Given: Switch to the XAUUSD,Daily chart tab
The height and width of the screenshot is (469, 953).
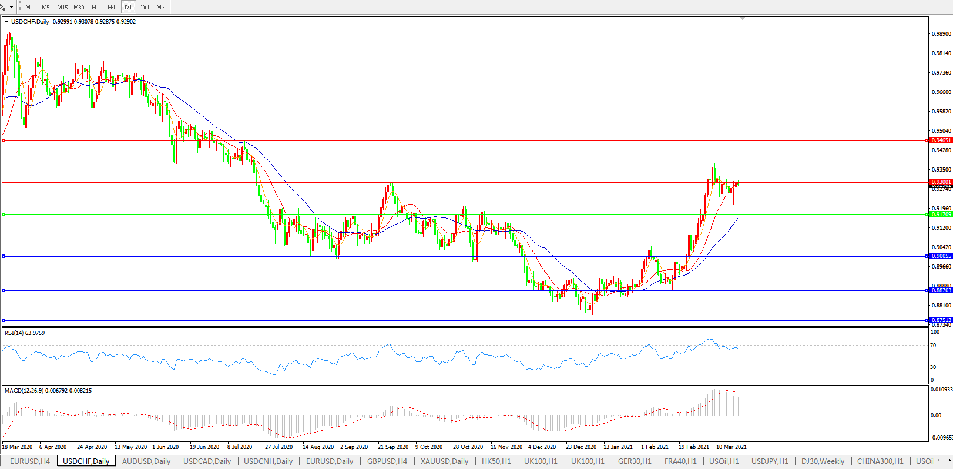Looking at the screenshot, I should (444, 461).
